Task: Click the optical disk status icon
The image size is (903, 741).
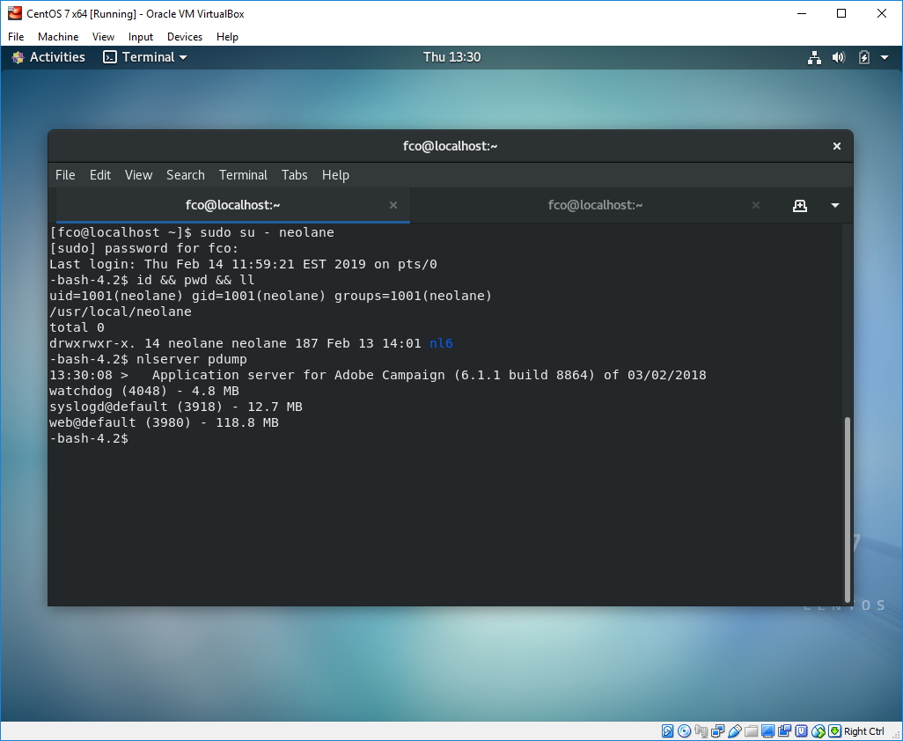Action: tap(684, 731)
